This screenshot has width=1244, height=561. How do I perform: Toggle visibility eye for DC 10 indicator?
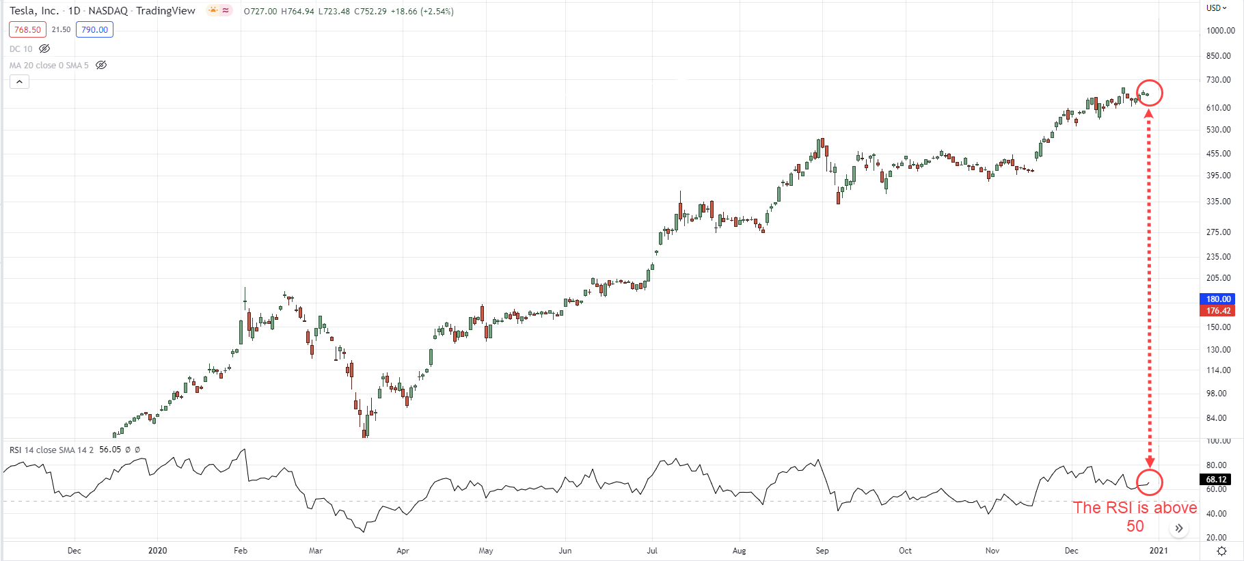(x=44, y=49)
